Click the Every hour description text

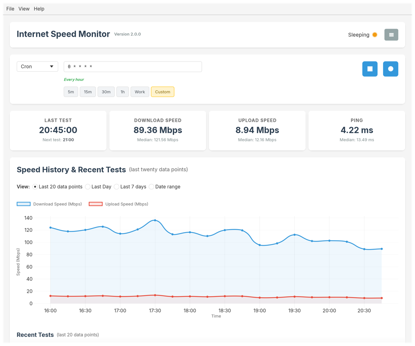point(74,80)
